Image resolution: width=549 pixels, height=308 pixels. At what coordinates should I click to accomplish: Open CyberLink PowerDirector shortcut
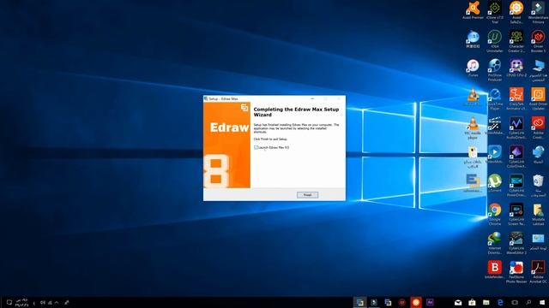click(x=516, y=186)
